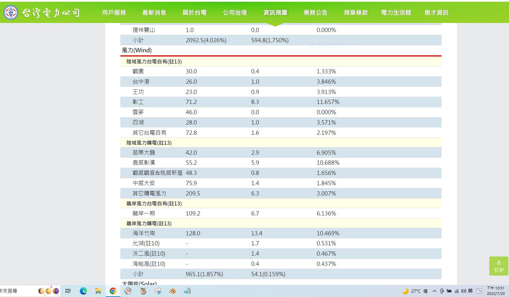Image resolution: width=509 pixels, height=297 pixels.
Task: Open the 業務公告 menu
Action: [x=315, y=12]
